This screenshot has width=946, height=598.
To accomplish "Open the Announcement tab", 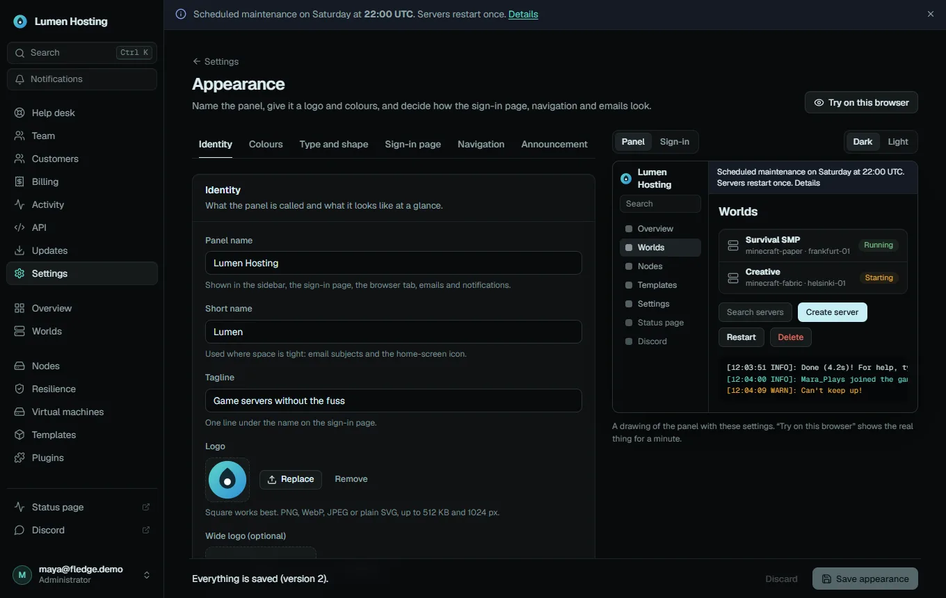I will (x=554, y=144).
